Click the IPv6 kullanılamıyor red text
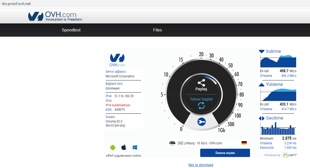The image size is (310, 168). click(x=118, y=105)
